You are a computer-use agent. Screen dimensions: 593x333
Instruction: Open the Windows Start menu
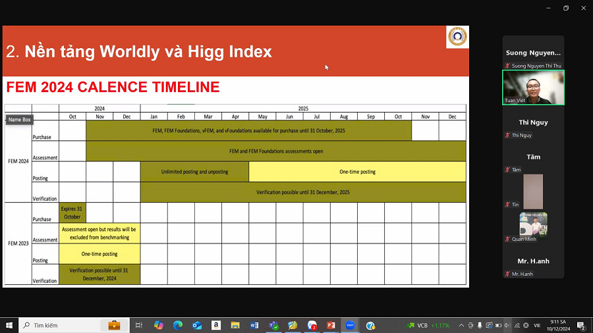click(9, 325)
